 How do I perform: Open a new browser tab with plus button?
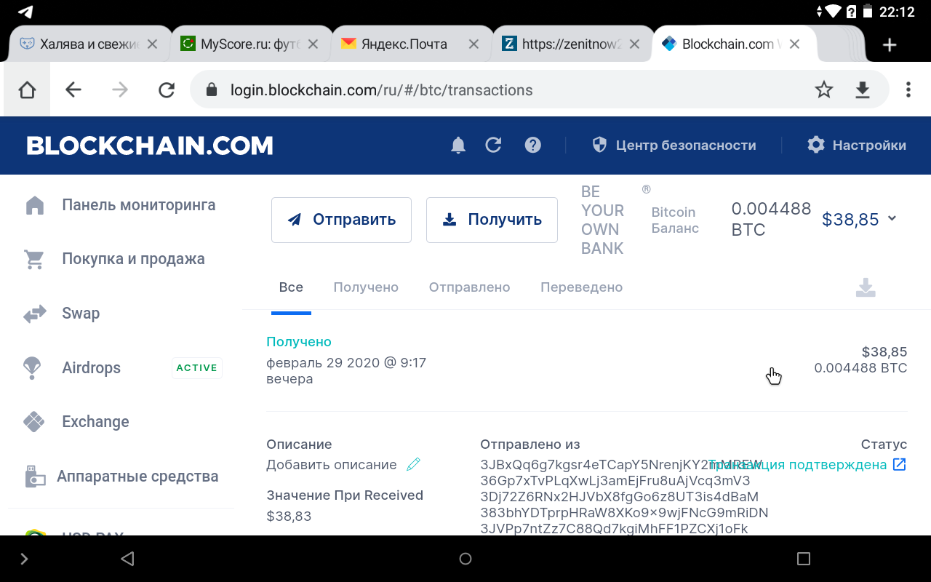pos(889,44)
